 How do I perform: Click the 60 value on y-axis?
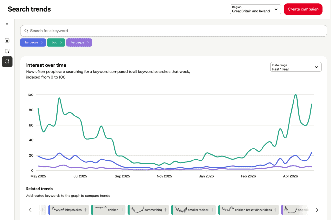pos(31,125)
